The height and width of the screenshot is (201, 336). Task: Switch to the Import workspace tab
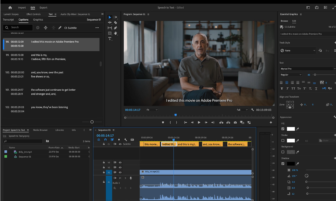[22, 7]
